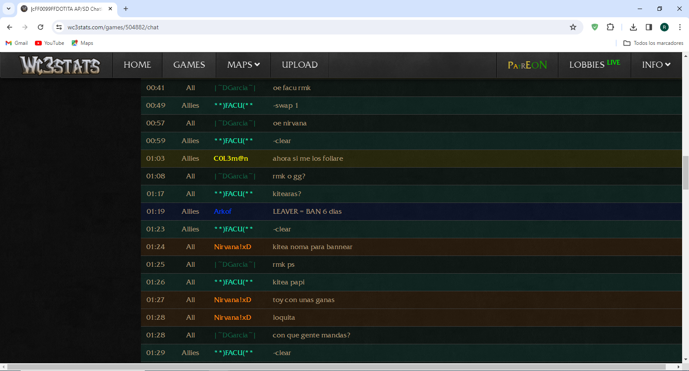Click message 'toy con unas ganas'
This screenshot has height=371, width=689.
[304, 300]
